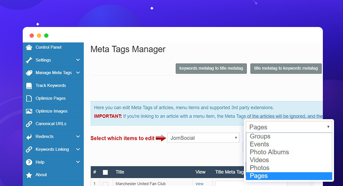
Task: Select Photo Albums from the dropdown list
Action: click(x=269, y=152)
